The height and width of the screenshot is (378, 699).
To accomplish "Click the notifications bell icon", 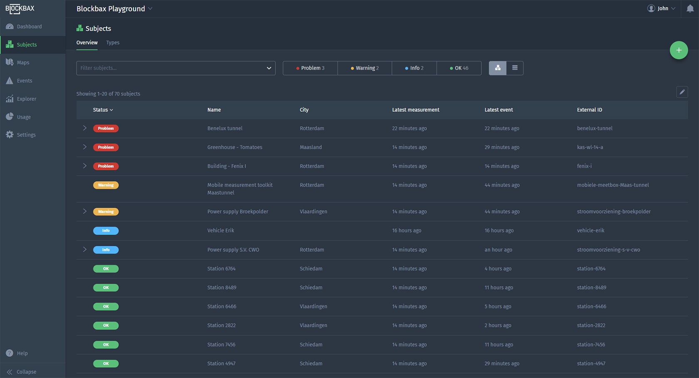I will click(690, 9).
